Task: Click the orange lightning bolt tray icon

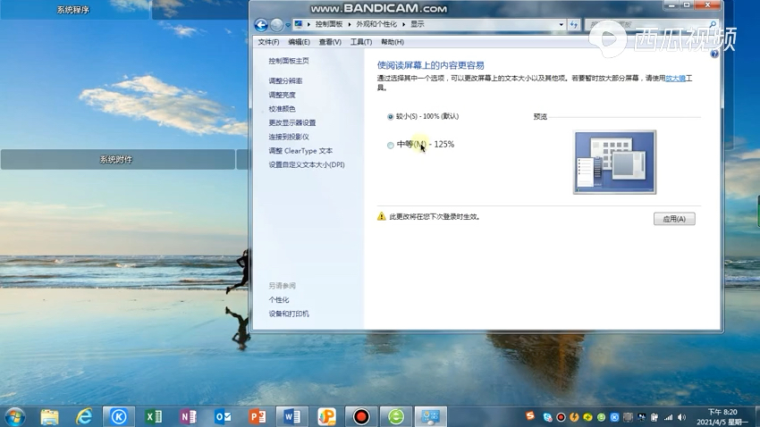Action: [x=574, y=417]
